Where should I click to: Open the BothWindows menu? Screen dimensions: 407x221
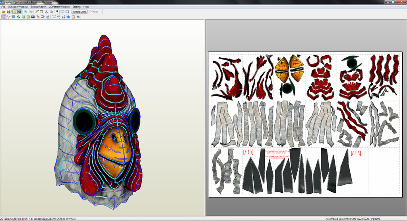pyautogui.click(x=39, y=7)
